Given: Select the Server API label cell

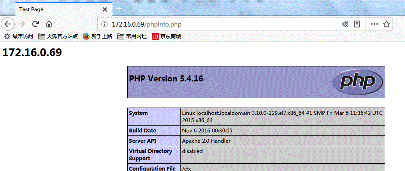Looking at the screenshot, I should pyautogui.click(x=154, y=141).
